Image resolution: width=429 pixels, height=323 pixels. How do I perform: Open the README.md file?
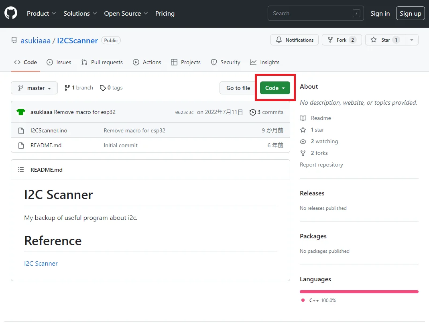46,145
